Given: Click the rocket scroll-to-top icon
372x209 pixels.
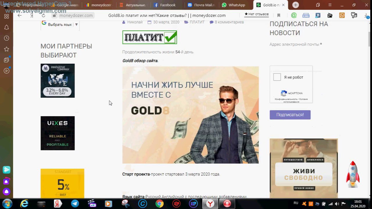Looking at the screenshot, I should click(353, 175).
